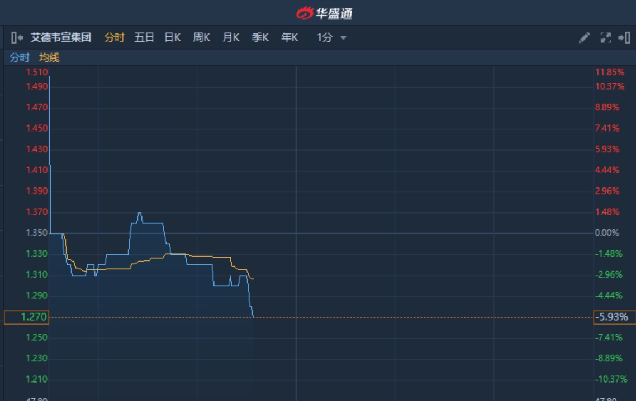636x401 pixels.
Task: Click the 华盛通 logo
Action: pos(325,12)
